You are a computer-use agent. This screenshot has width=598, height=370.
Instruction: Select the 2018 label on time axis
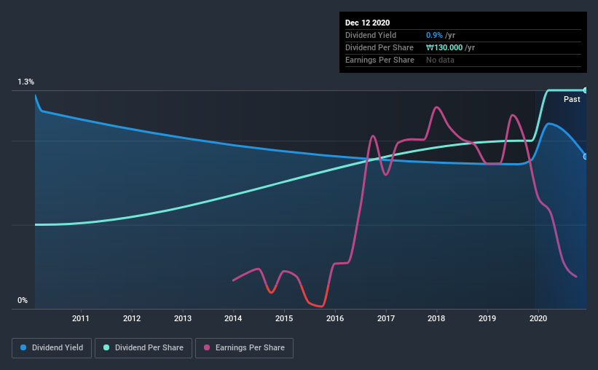[x=436, y=318]
